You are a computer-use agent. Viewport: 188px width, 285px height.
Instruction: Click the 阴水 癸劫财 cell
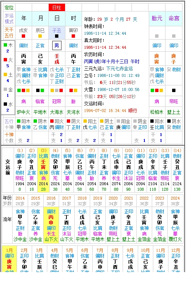pyautogui.click(x=174, y=124)
